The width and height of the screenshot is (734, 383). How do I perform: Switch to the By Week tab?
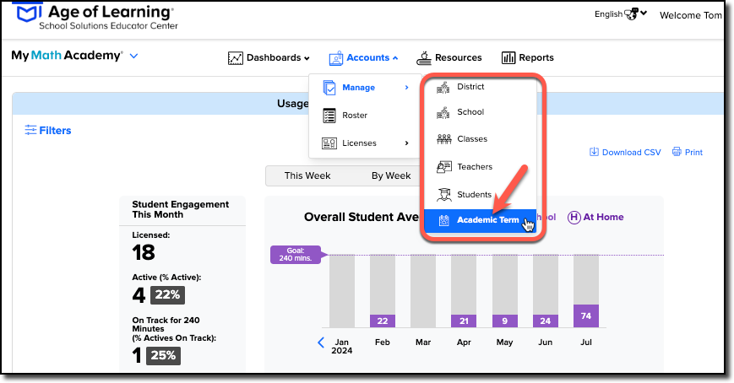391,175
